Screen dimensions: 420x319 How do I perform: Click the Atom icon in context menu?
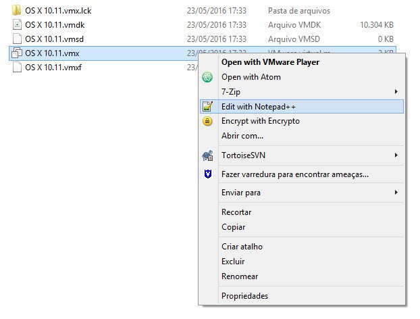[x=207, y=77]
